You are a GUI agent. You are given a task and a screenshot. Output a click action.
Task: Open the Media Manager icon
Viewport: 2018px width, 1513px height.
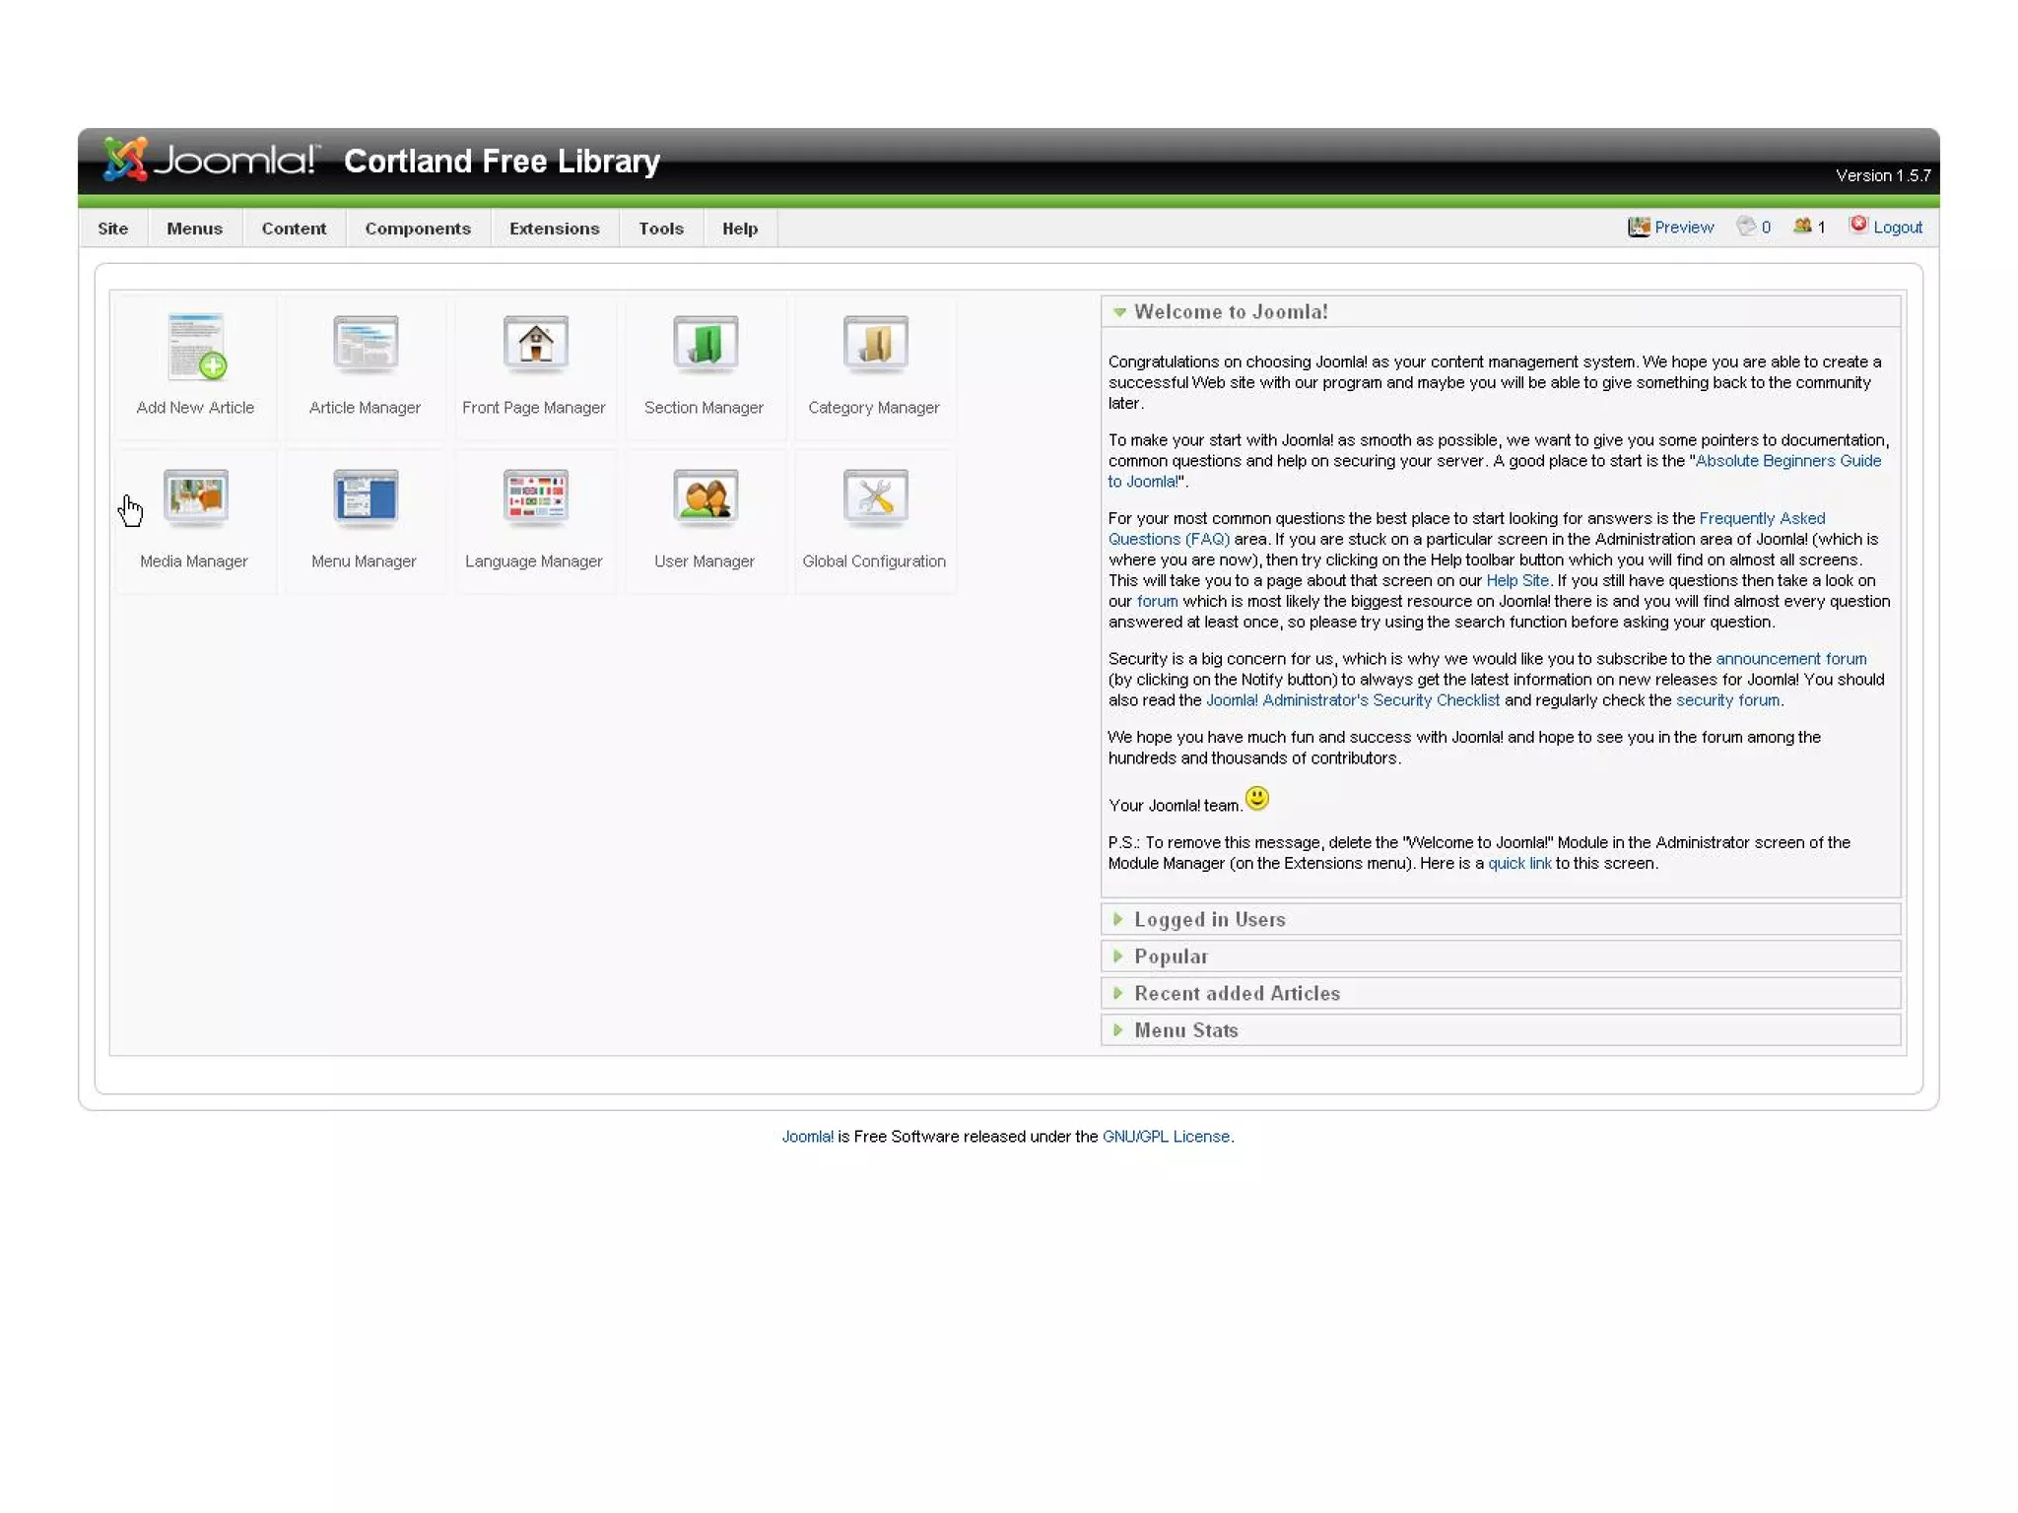(x=196, y=497)
